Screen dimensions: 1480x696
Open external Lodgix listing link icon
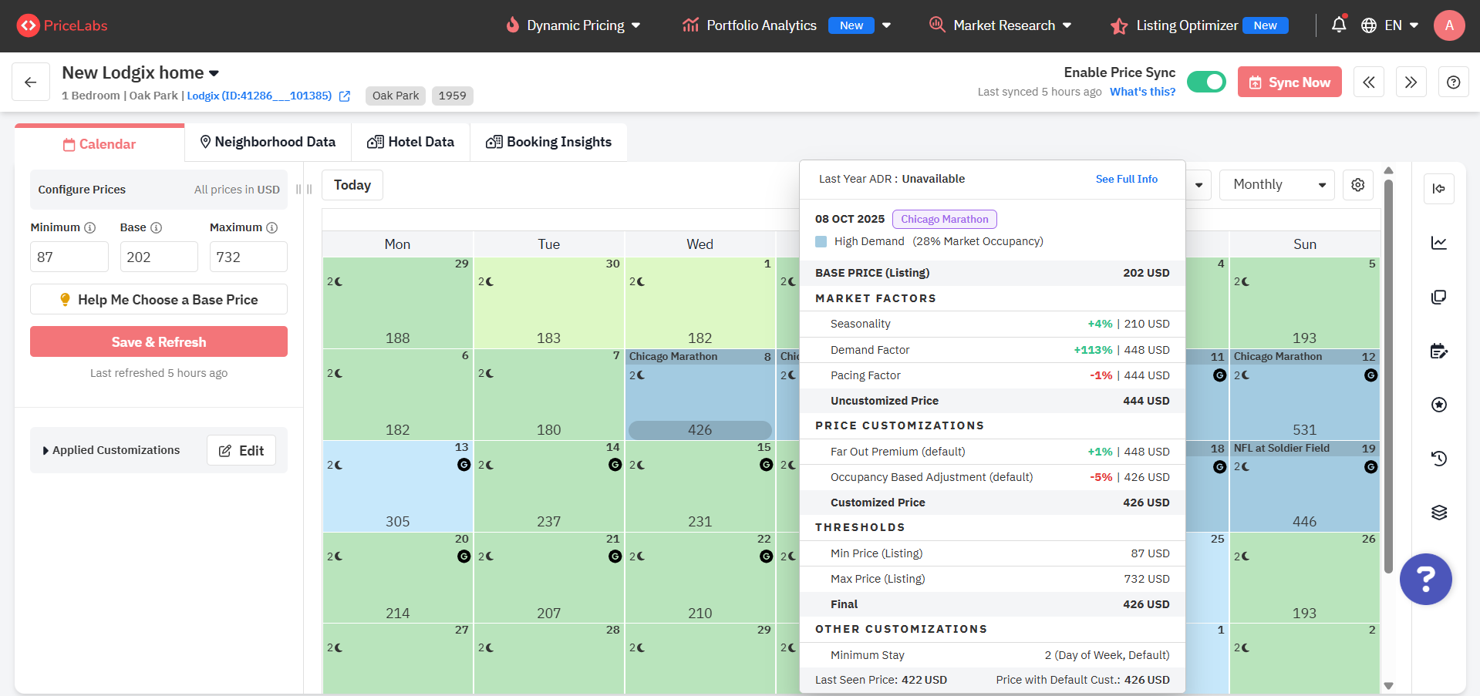coord(345,96)
